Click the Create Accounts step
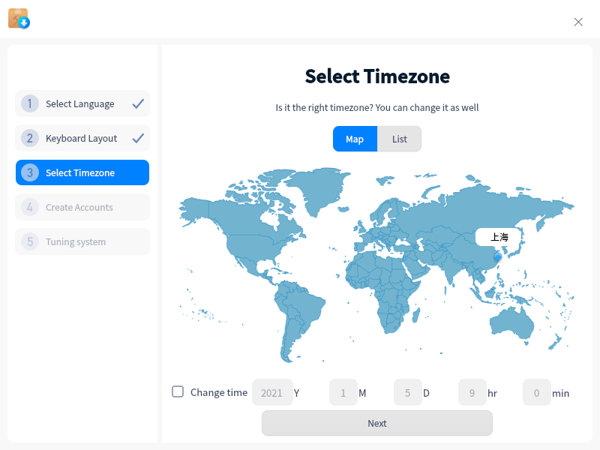600x450 pixels. pyautogui.click(x=82, y=207)
